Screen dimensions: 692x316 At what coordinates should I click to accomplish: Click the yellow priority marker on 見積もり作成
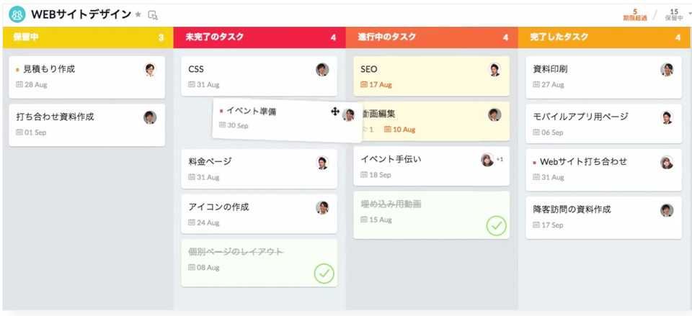coord(17,70)
